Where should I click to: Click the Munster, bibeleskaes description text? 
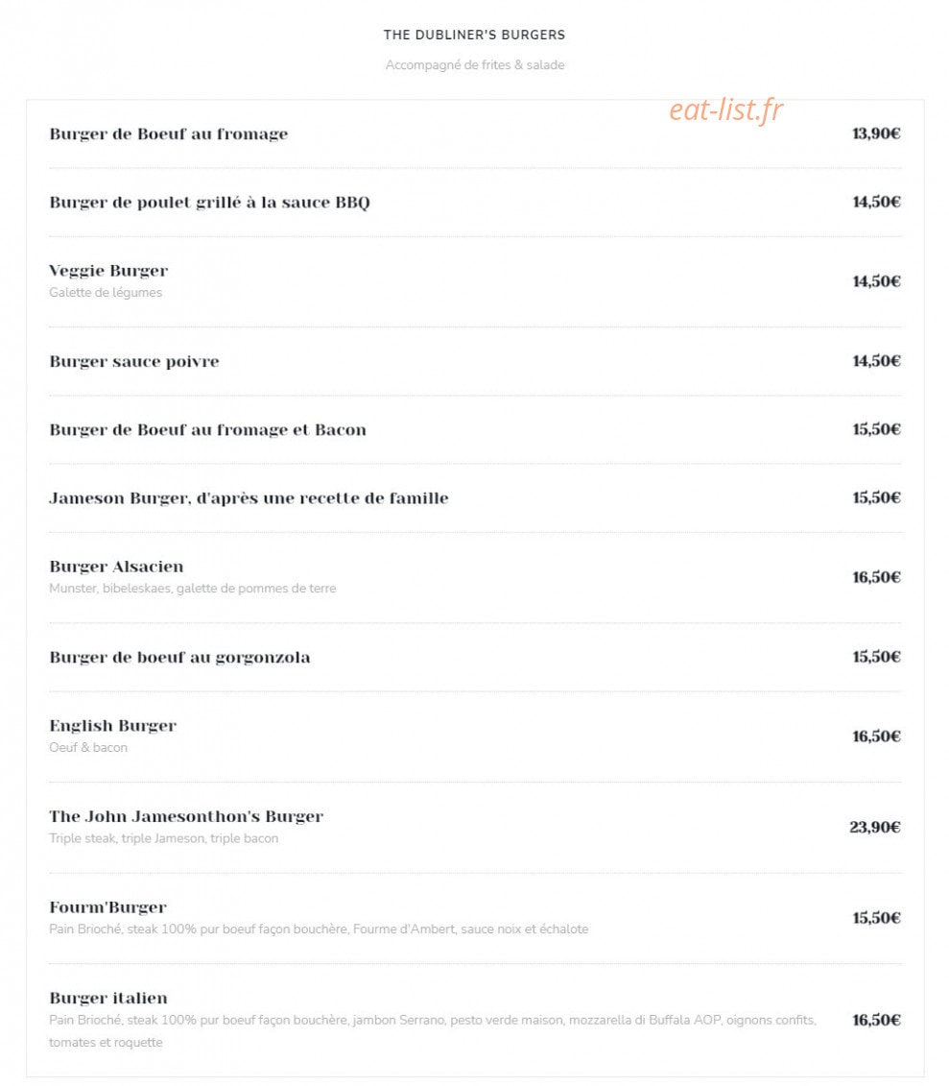[x=193, y=588]
